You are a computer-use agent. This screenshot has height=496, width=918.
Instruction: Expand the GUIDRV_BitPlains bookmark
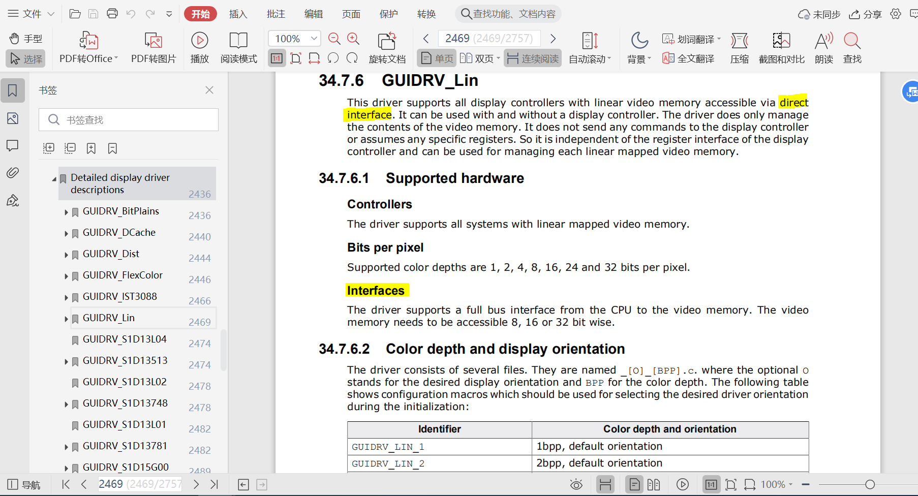tap(66, 212)
